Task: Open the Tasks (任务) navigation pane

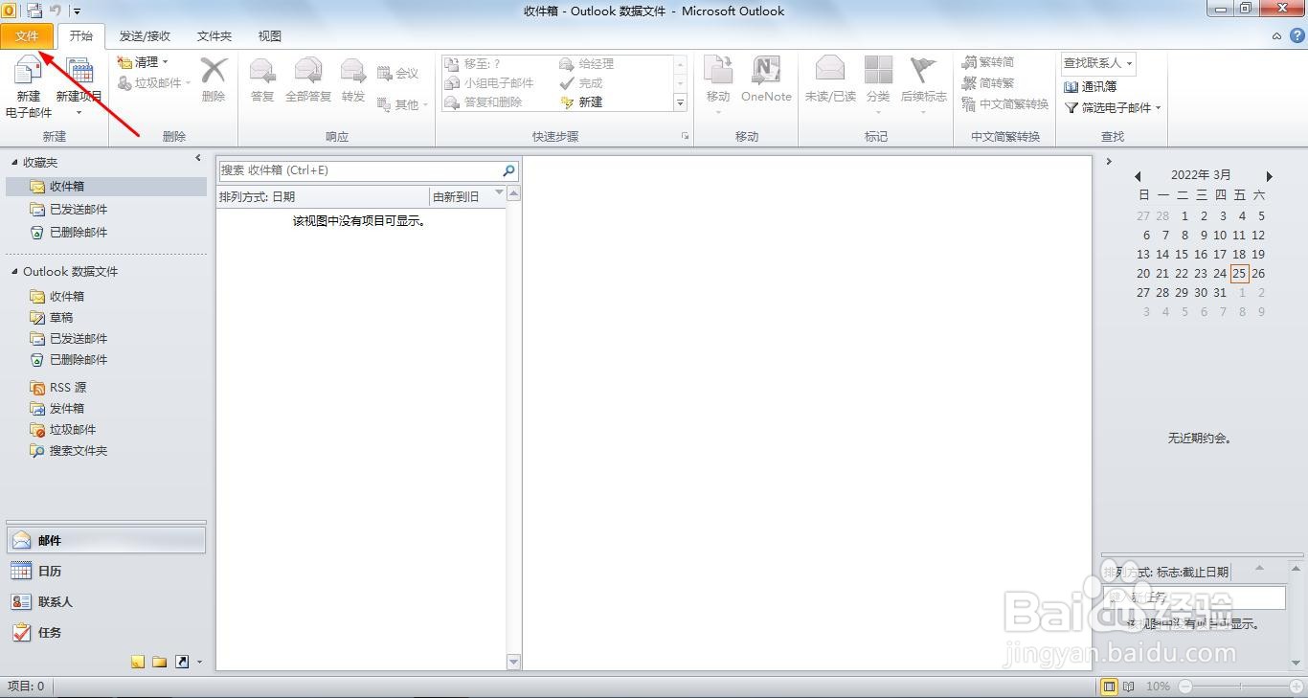Action: coord(105,632)
